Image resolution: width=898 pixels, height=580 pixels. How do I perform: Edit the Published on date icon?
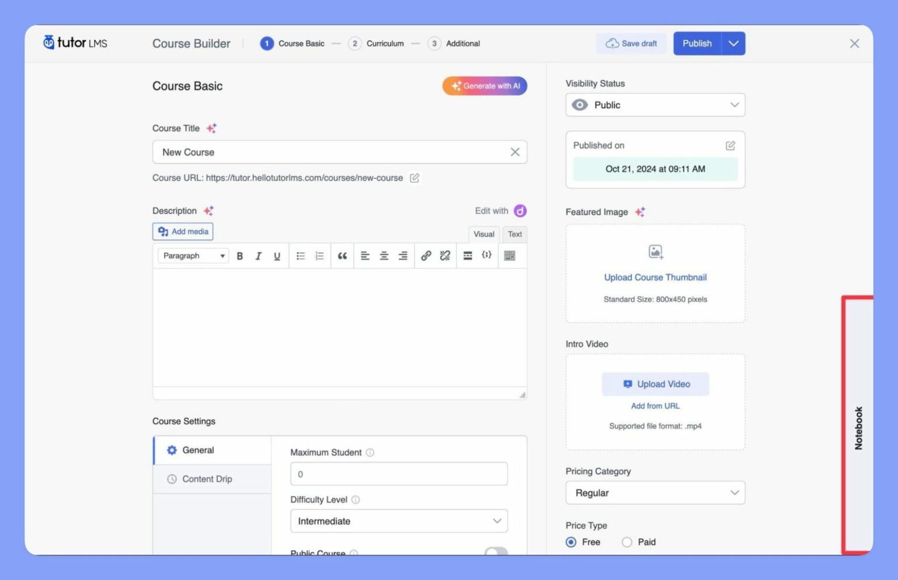pos(730,146)
